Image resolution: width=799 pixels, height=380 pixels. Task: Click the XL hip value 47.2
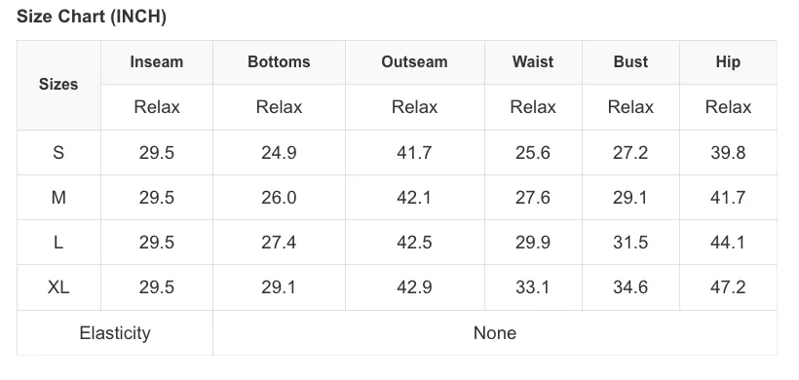728,287
